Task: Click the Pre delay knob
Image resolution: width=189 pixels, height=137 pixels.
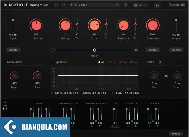Action: pos(154,76)
